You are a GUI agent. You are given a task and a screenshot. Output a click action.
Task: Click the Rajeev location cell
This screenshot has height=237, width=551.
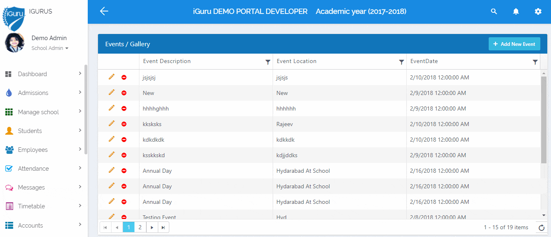339,124
